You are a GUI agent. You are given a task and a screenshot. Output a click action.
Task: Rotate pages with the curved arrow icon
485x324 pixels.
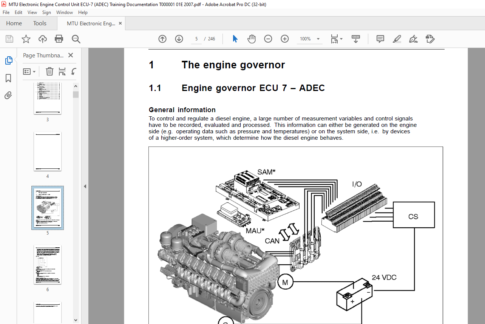(74, 71)
